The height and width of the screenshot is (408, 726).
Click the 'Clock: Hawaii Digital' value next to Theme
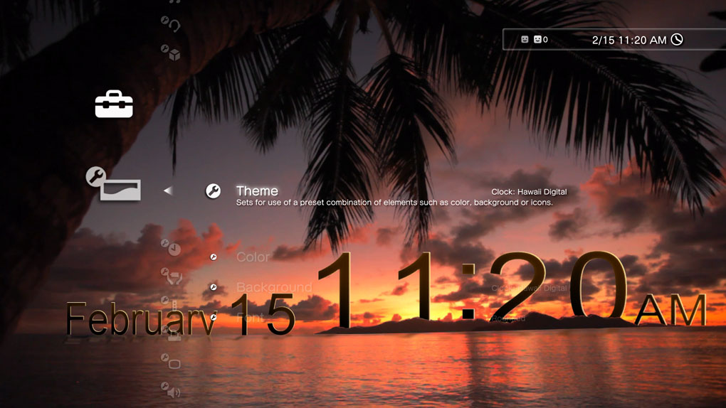point(529,191)
